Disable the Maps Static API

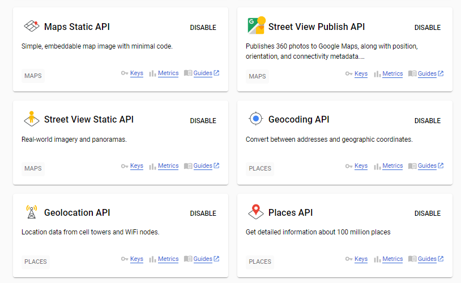(203, 28)
